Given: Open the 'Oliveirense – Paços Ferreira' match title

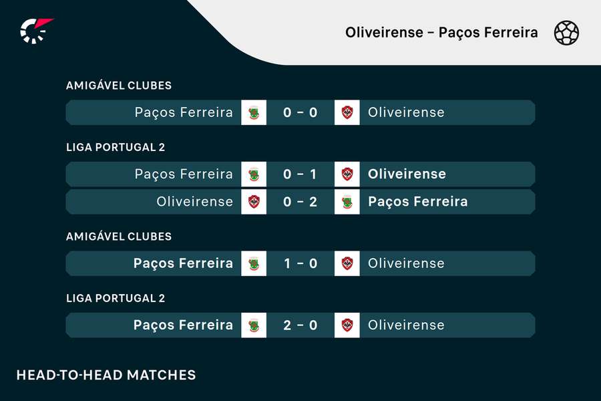Looking at the screenshot, I should (441, 32).
